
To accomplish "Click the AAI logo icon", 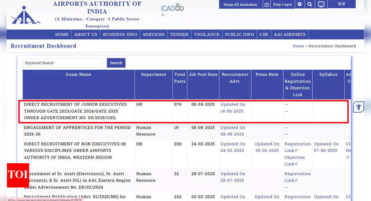I will (26, 15).
